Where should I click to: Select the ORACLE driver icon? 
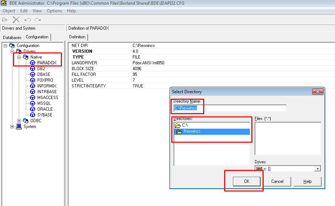tap(33, 109)
